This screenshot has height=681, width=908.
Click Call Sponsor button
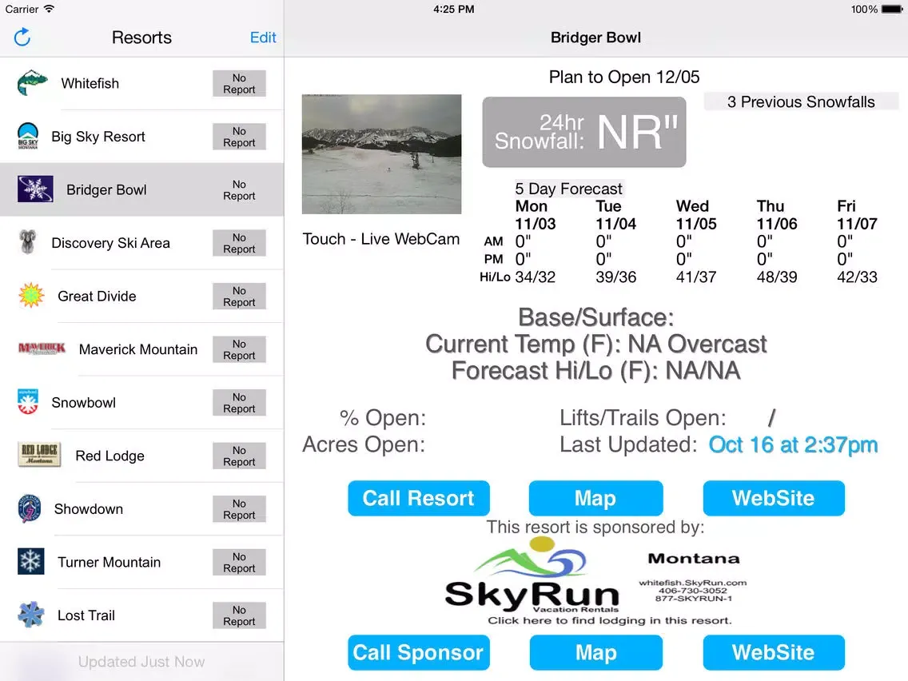pyautogui.click(x=419, y=652)
